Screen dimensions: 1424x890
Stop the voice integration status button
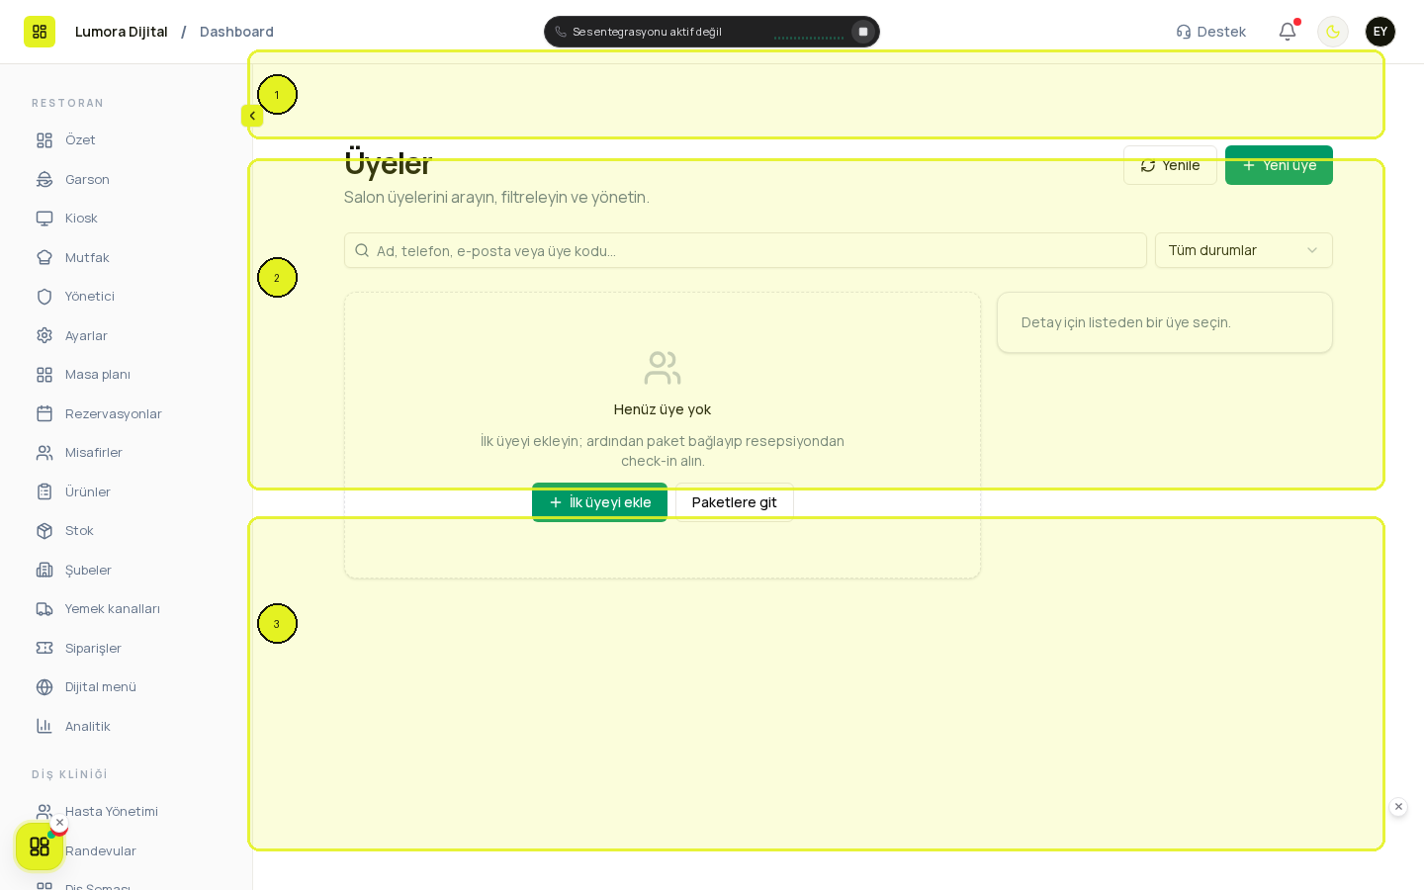coord(863,32)
